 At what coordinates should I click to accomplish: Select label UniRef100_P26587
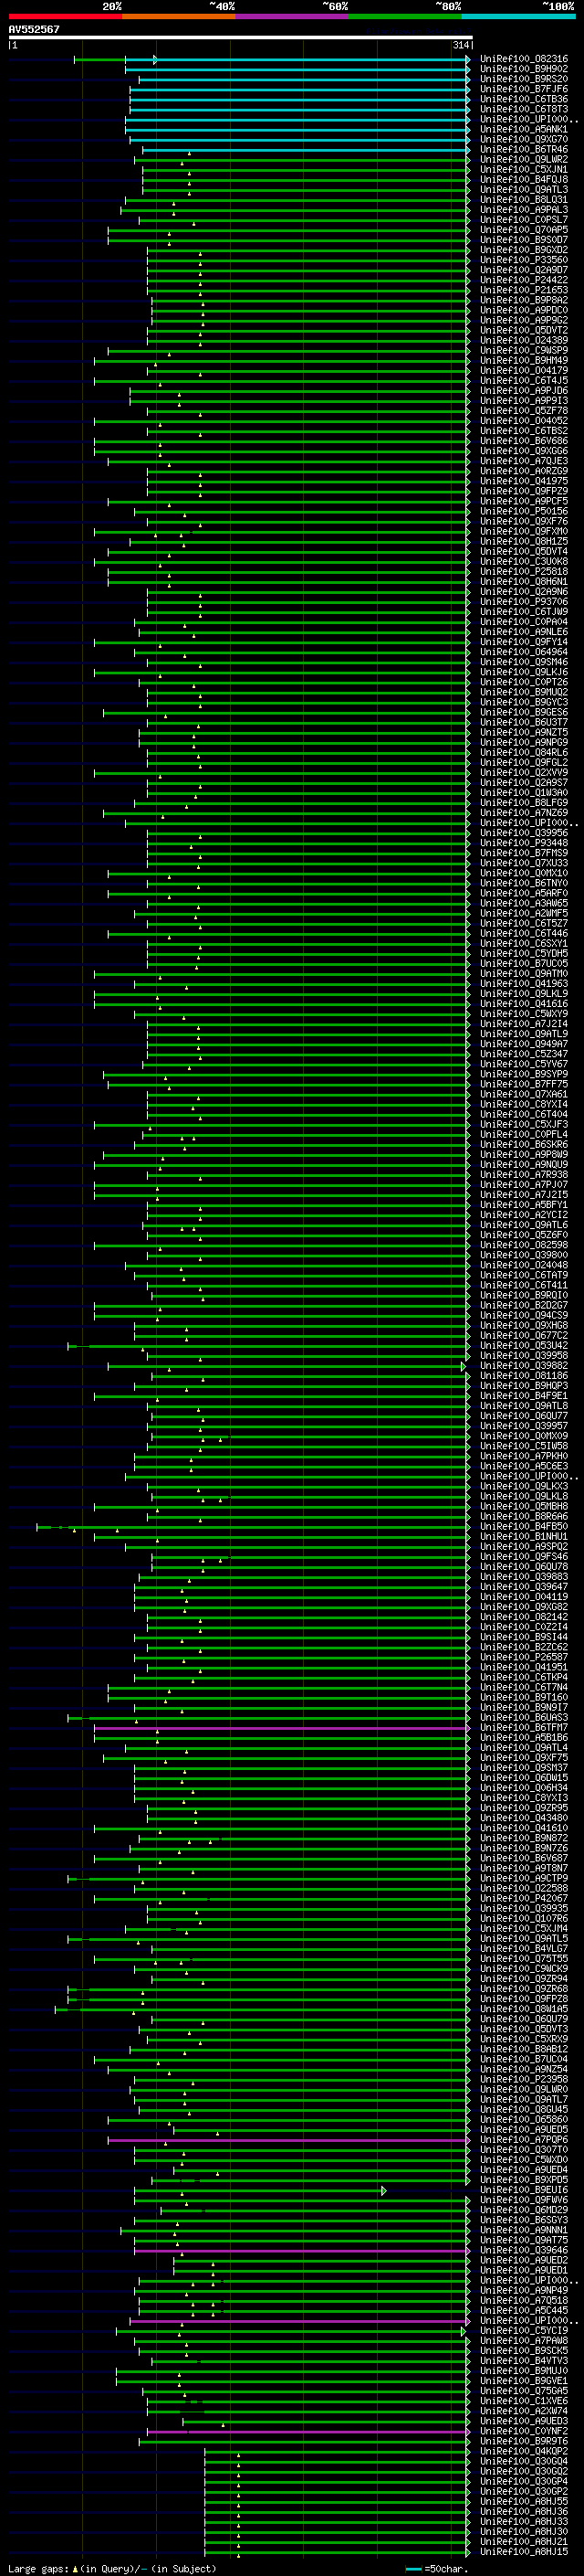pos(524,1657)
